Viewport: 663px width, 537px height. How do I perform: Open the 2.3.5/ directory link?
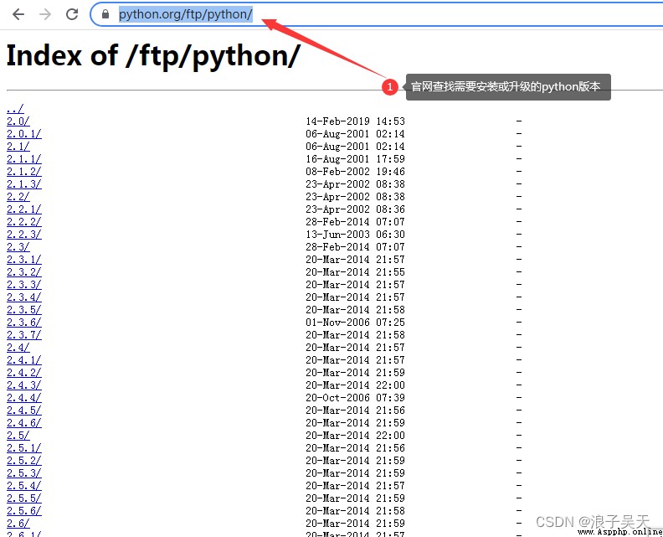(x=24, y=310)
